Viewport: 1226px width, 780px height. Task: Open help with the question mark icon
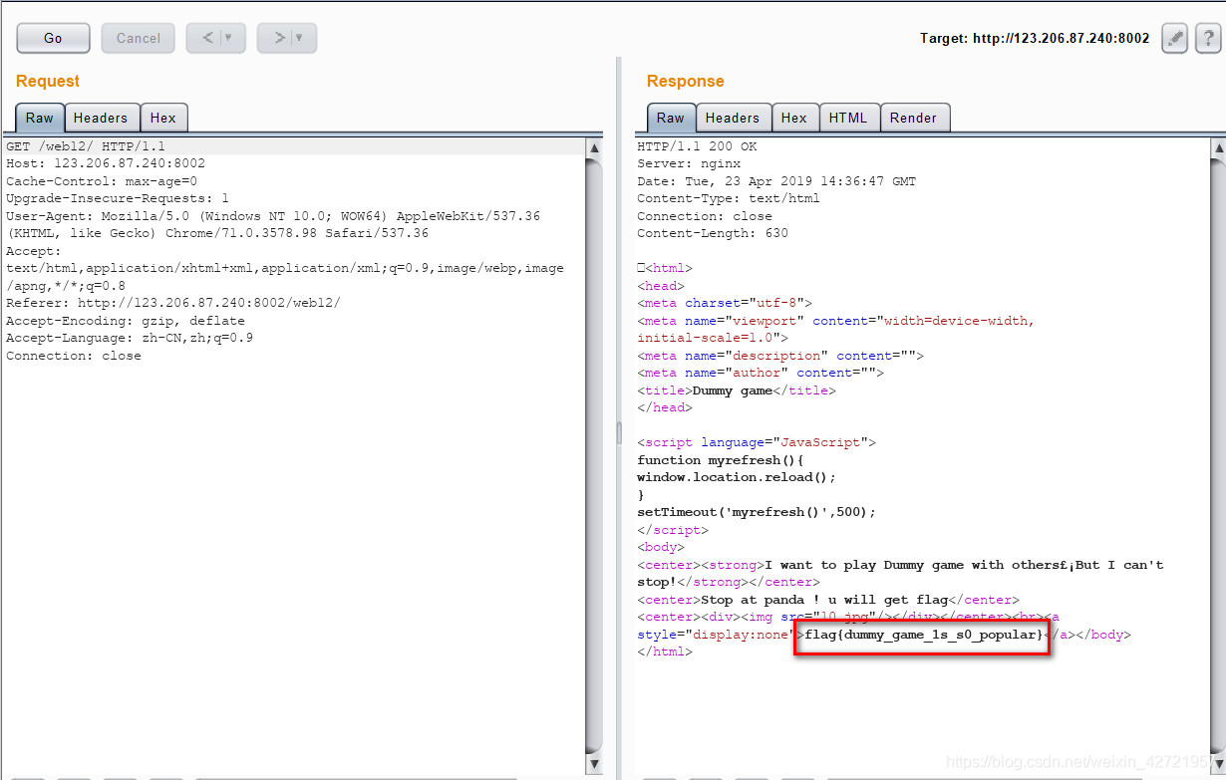[1207, 38]
